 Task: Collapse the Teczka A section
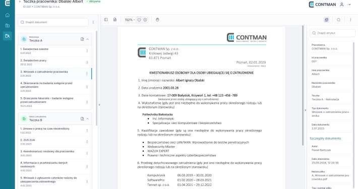point(87,39)
